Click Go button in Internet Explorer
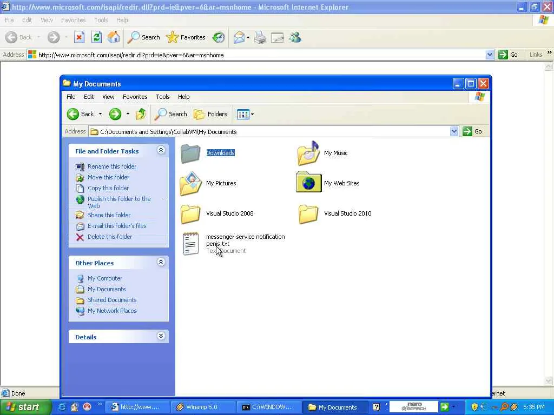Viewport: 554px width, 415px height. (508, 55)
